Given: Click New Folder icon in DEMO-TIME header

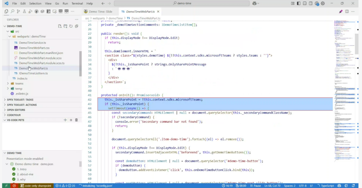Looking at the screenshot, I should [x=65, y=26].
